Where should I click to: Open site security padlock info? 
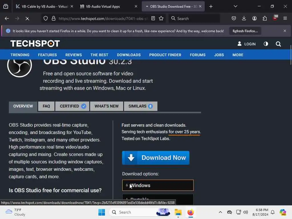(x=54, y=19)
